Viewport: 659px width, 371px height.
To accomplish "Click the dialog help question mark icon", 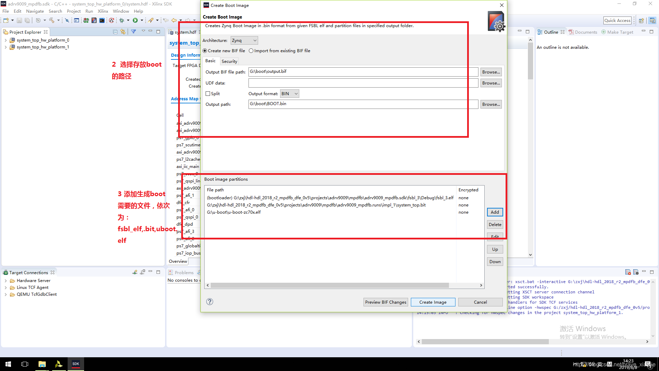I will 210,302.
